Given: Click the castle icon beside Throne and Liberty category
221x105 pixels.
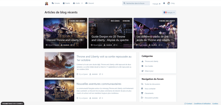Looking at the screenshot, I should 142,61.
